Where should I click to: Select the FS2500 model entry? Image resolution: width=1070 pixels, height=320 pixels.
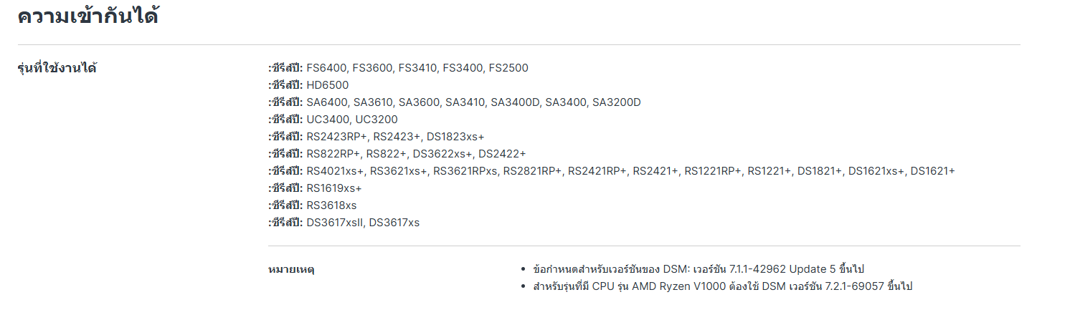click(x=508, y=68)
